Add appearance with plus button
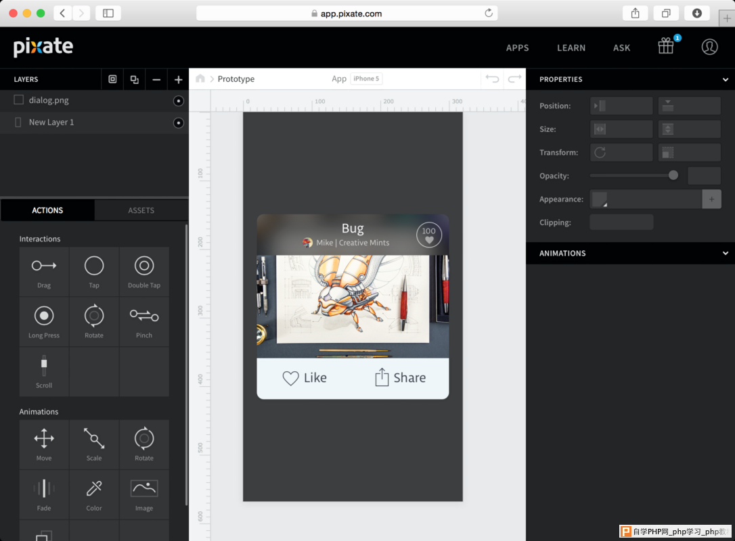The width and height of the screenshot is (735, 541). 711,199
